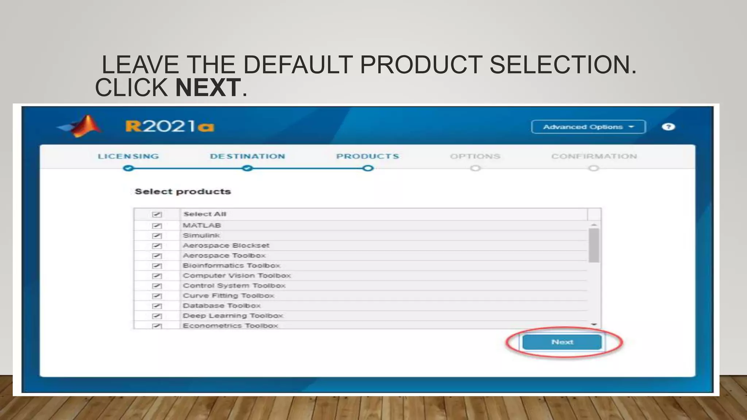Go to the LICENSING step tab
This screenshot has width=747, height=420.
128,156
